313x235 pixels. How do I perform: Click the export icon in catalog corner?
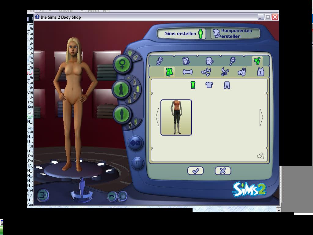(x=261, y=156)
